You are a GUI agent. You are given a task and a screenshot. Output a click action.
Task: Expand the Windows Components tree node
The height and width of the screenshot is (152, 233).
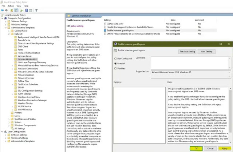click(9, 125)
